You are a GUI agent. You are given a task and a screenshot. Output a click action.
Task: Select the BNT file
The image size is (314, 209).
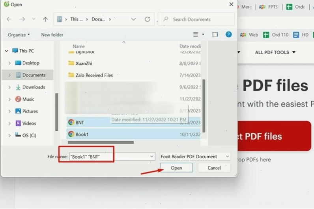(x=133, y=122)
